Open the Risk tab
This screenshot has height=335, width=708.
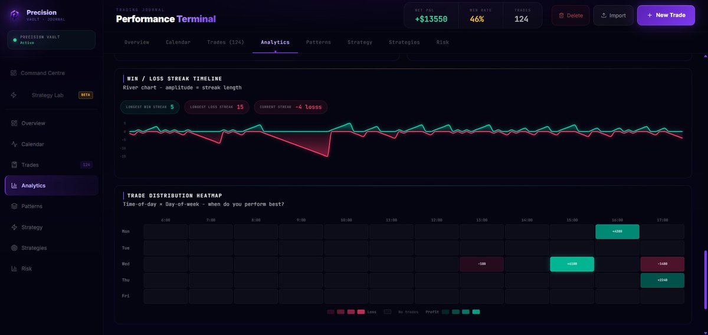(x=442, y=42)
